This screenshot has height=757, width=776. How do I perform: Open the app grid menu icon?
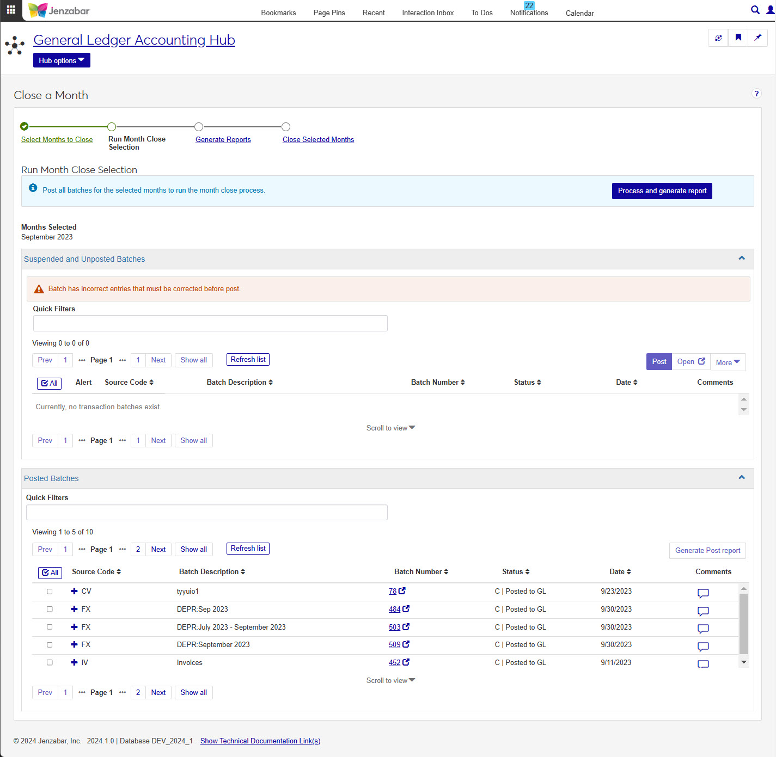coord(11,10)
